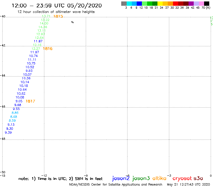Click the note 'Time is in UTC; SWH is in feet'
Image resolution: width=213 pixels, height=187 pixels.
click(x=60, y=179)
